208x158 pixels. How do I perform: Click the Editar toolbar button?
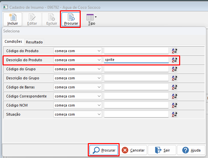pyautogui.click(x=32, y=19)
